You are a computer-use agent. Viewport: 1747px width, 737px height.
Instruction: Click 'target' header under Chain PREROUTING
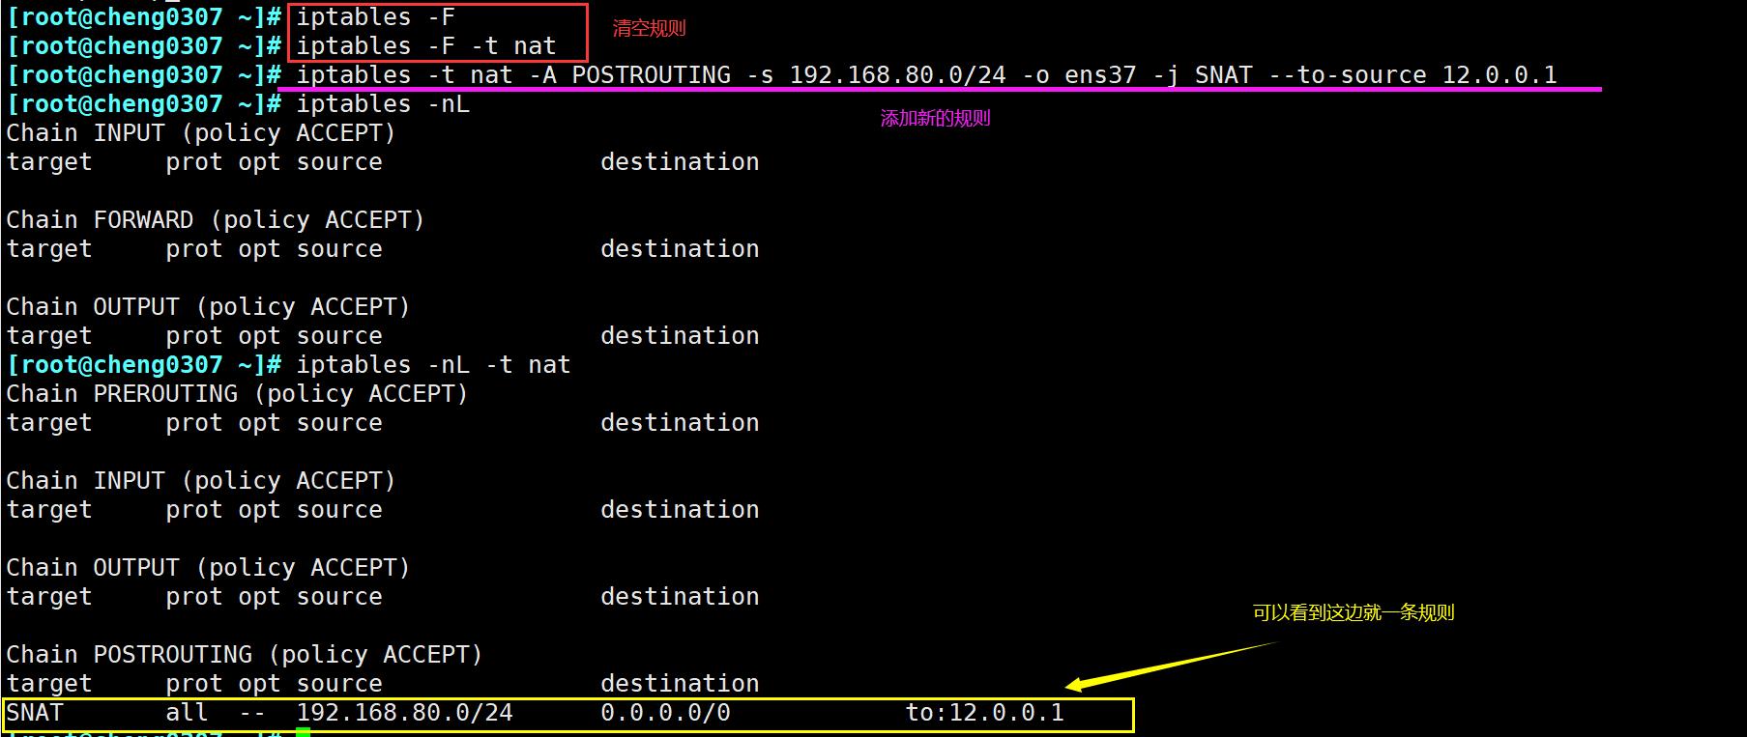(x=49, y=423)
